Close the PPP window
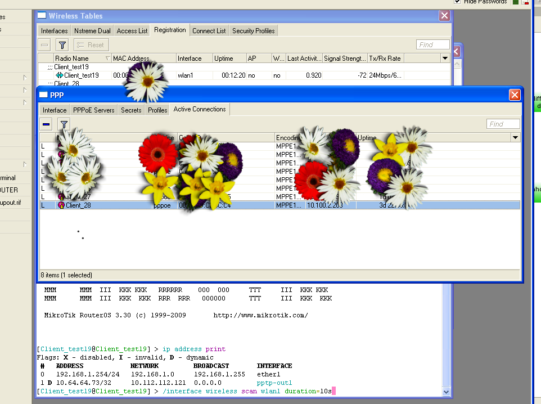Screen dimensions: 541x404 [x=514, y=95]
